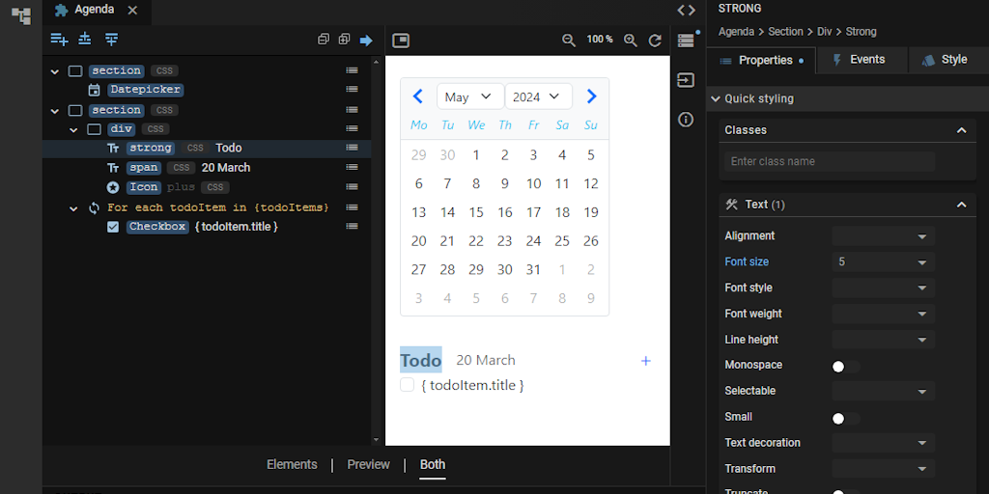
Task: Click the Enter class name field
Action: tap(830, 162)
